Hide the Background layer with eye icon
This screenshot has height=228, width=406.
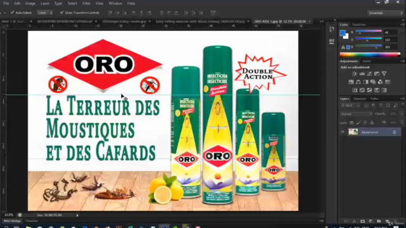coord(343,132)
